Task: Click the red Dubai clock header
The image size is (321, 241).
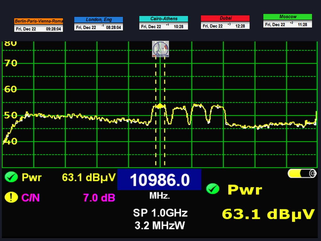Action: click(225, 18)
